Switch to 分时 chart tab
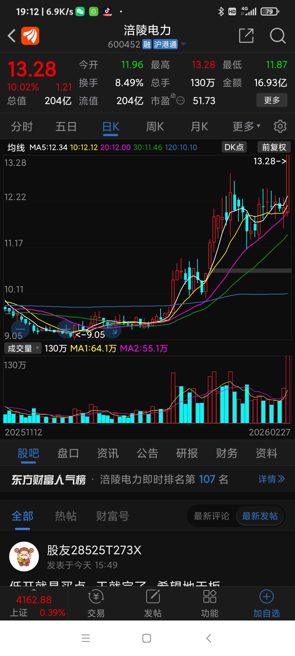 pyautogui.click(x=22, y=127)
